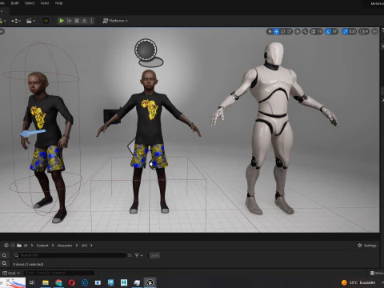Open the filters dropdown beside search
The image size is (384, 288).
pyautogui.click(x=138, y=255)
